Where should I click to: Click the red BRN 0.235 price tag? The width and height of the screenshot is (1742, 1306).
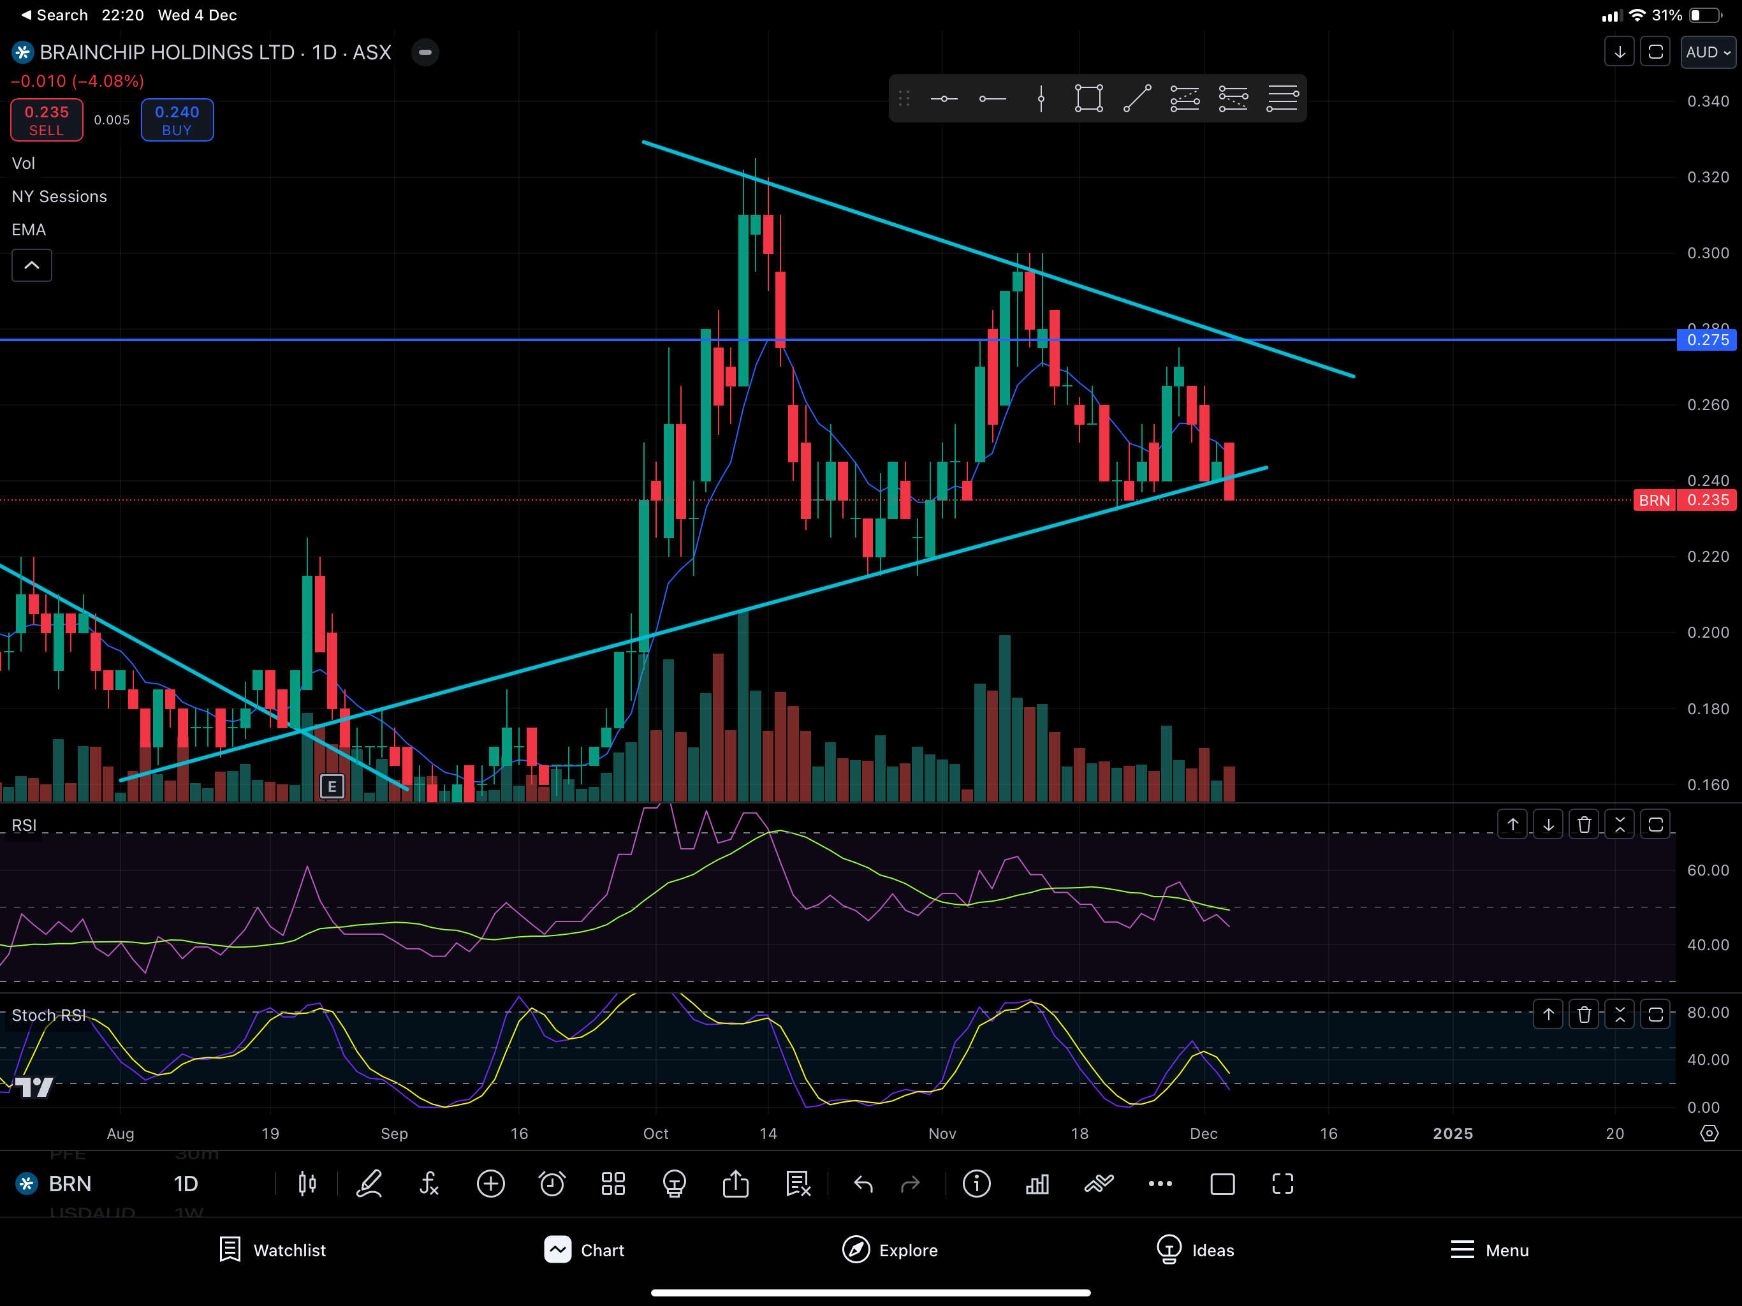point(1685,500)
